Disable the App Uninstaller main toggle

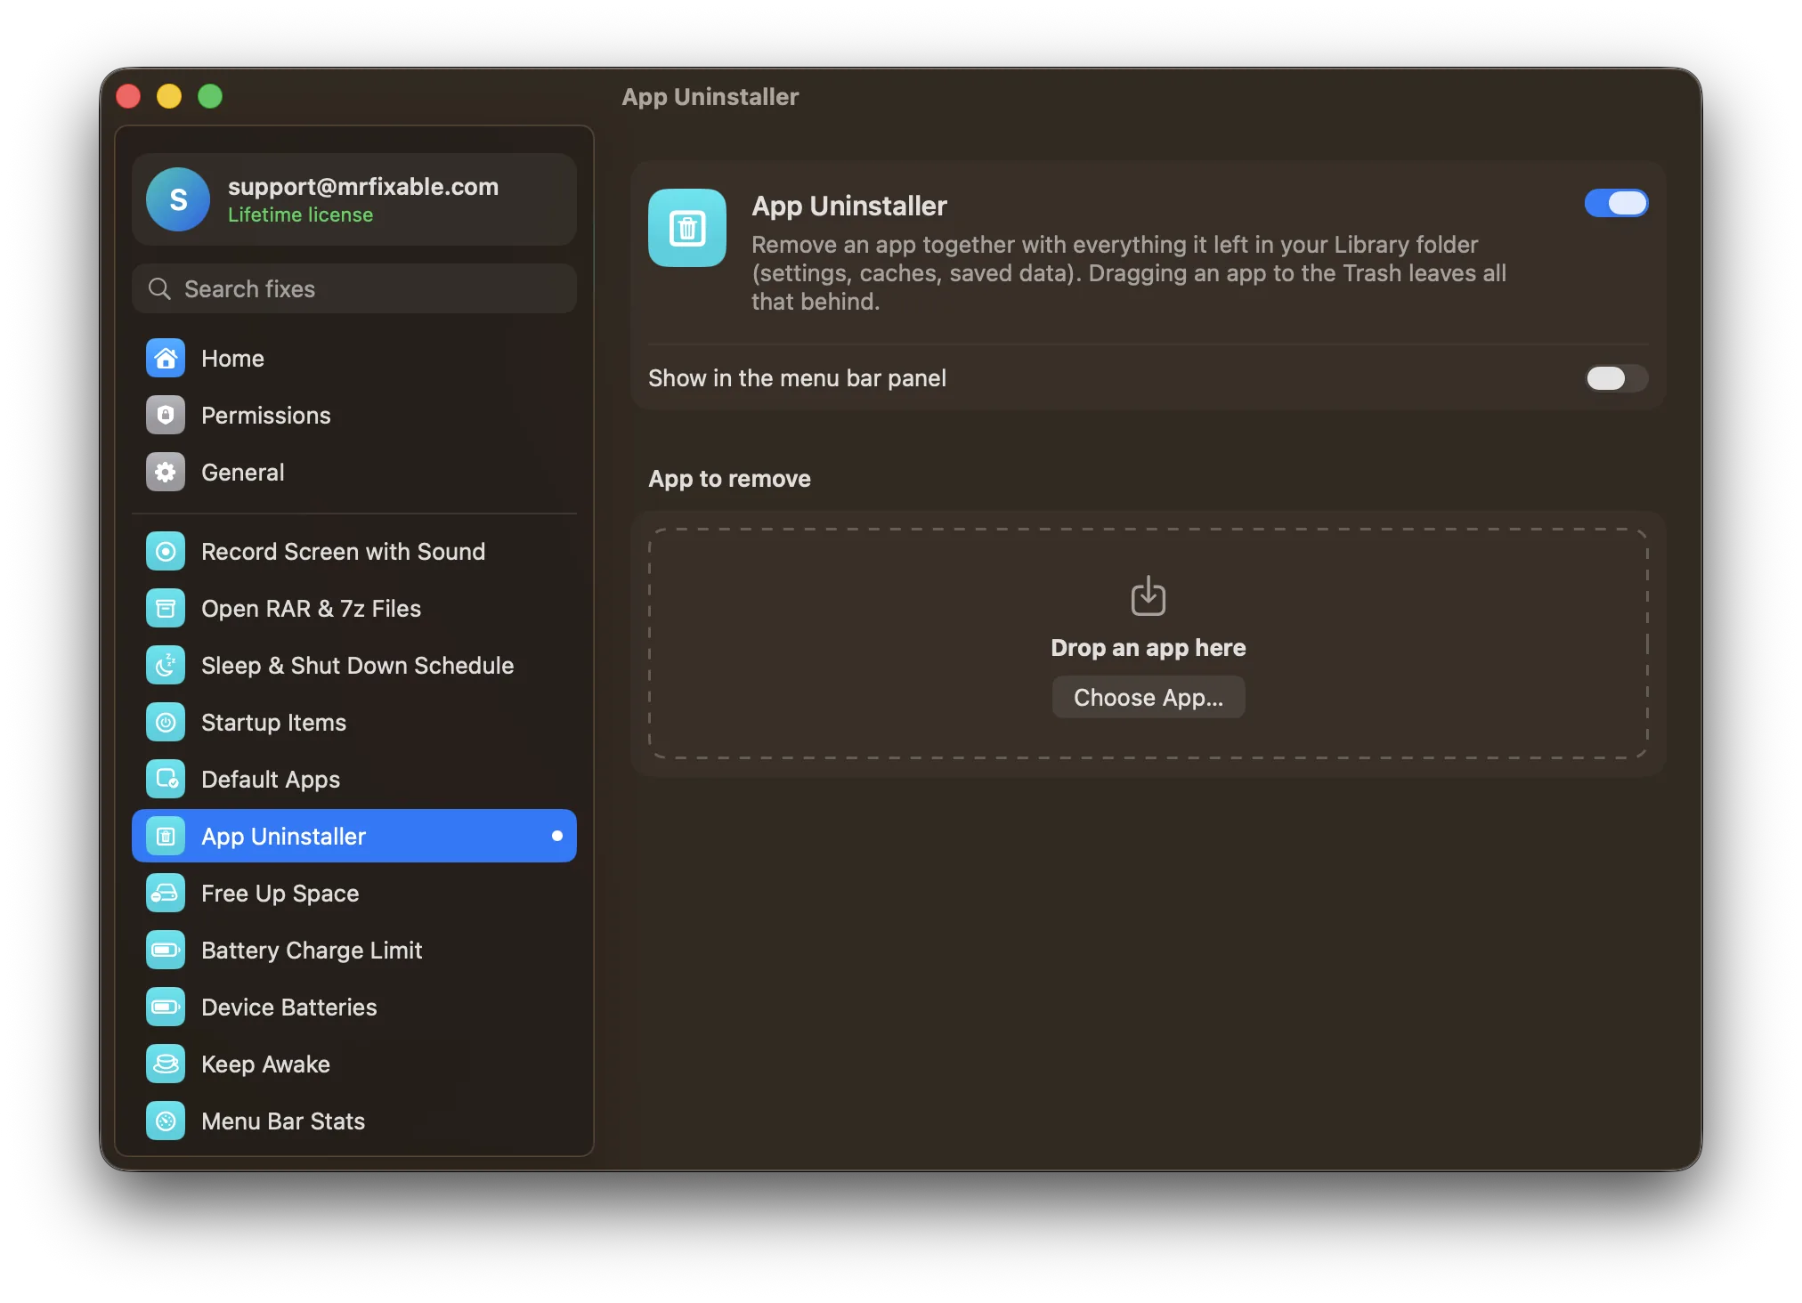point(1616,203)
